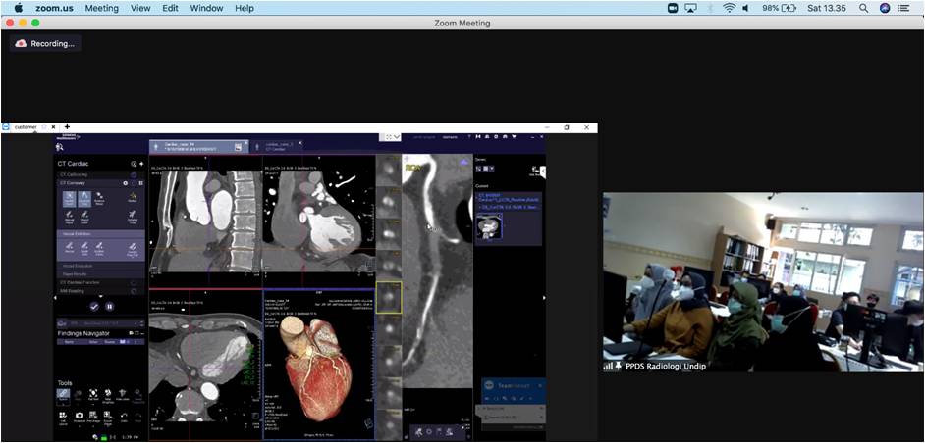Click the Wi-Fi icon in menu bar
The image size is (925, 443).
point(729,8)
